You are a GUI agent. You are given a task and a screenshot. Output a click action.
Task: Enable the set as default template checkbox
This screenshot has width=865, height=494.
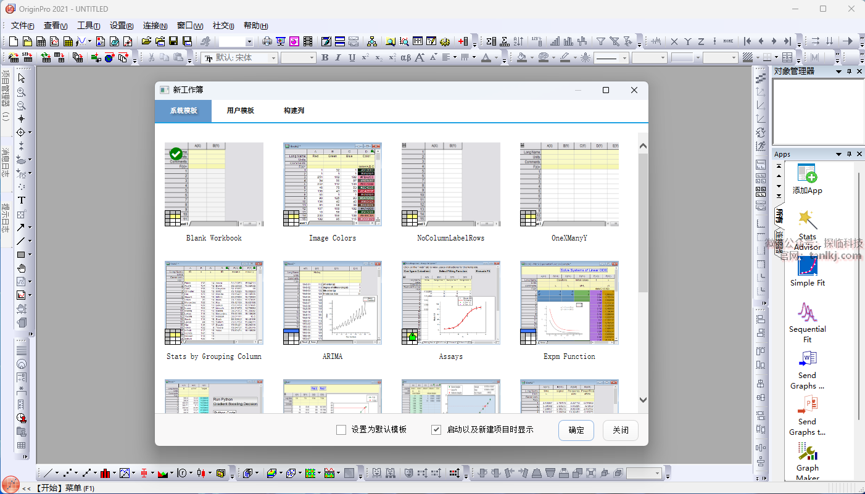[x=341, y=430]
